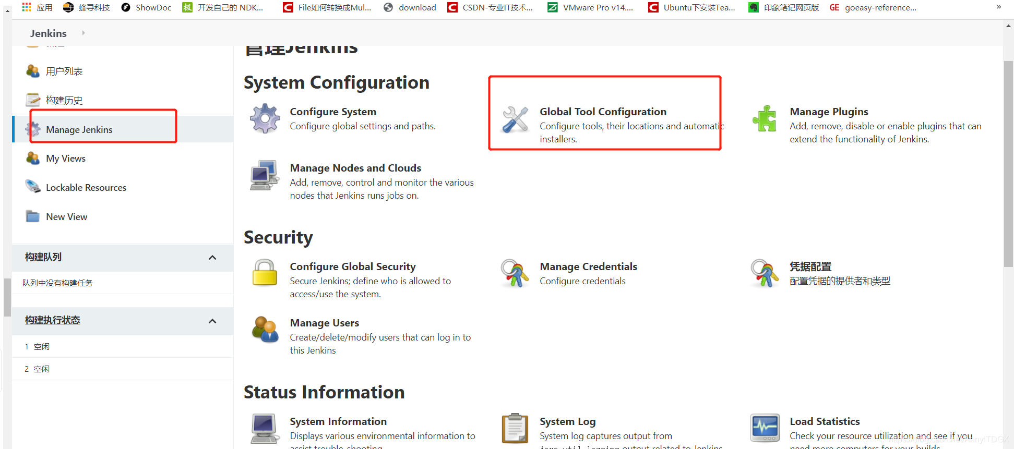This screenshot has width=1014, height=449.
Task: Click the Manage Jenkins gear icon in sidebar
Action: click(x=33, y=129)
